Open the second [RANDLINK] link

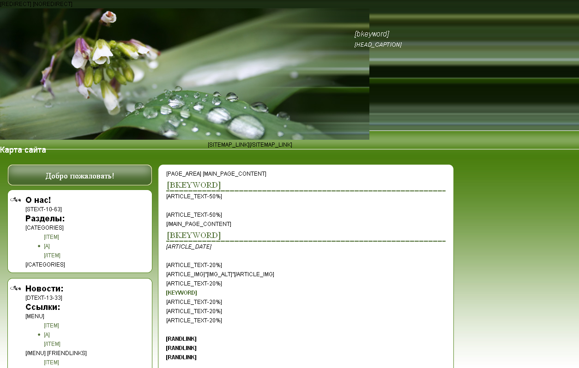pos(181,348)
